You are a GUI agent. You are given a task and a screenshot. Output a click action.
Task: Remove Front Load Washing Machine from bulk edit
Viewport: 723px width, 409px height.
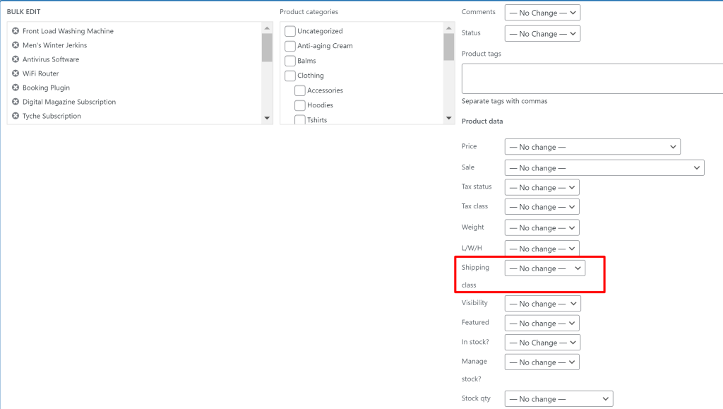16,31
